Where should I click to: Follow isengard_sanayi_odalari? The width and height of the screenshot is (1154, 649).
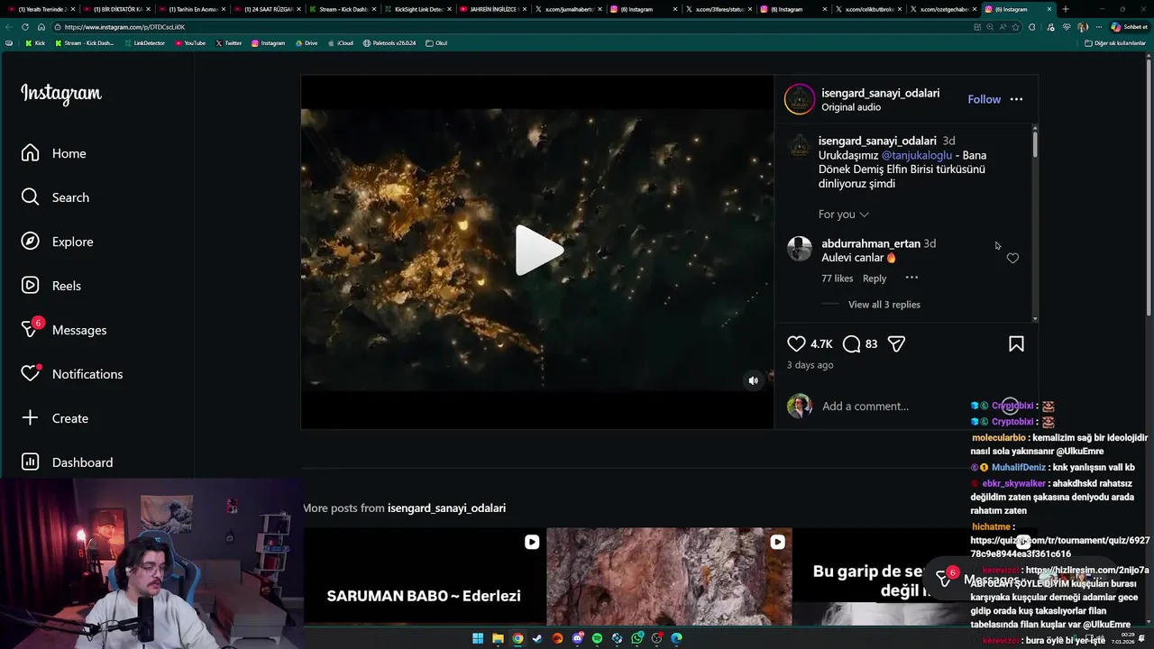point(984,99)
